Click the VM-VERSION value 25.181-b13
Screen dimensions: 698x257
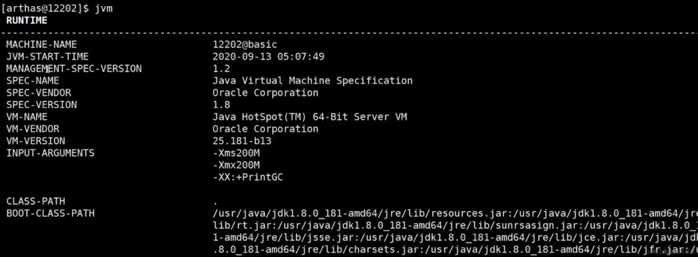[242, 141]
